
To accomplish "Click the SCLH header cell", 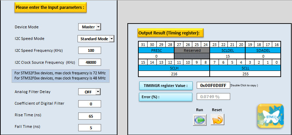I will point(174,68).
